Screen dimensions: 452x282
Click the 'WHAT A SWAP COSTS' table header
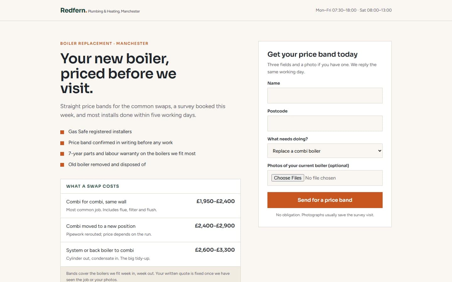[93, 186]
